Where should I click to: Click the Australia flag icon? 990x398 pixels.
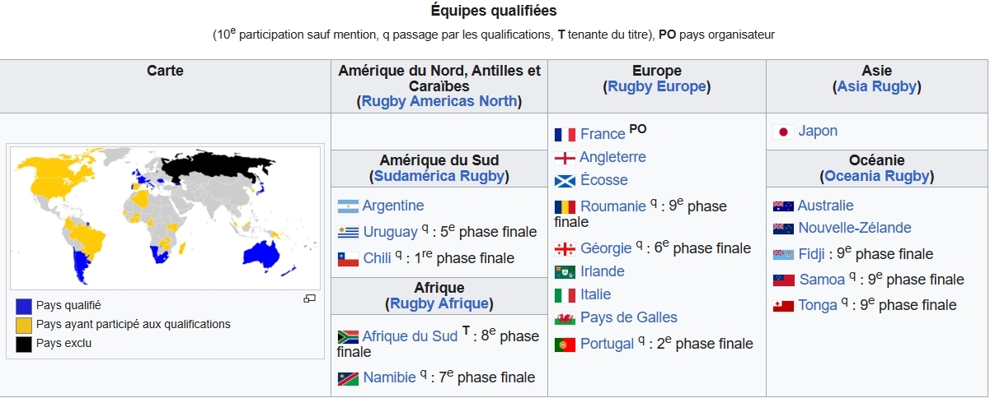(783, 206)
